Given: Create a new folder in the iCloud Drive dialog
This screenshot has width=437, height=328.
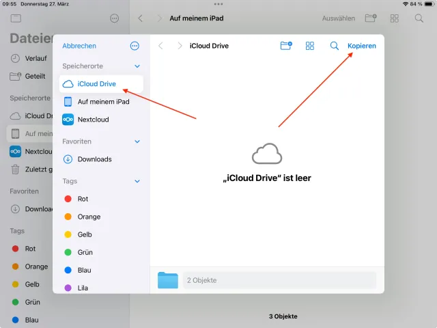Looking at the screenshot, I should [286, 46].
